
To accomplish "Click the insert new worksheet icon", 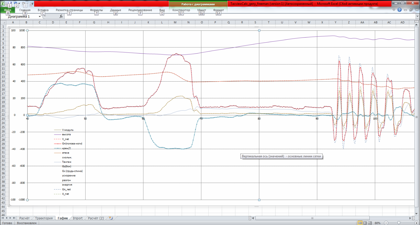I will pyautogui.click(x=111, y=218).
